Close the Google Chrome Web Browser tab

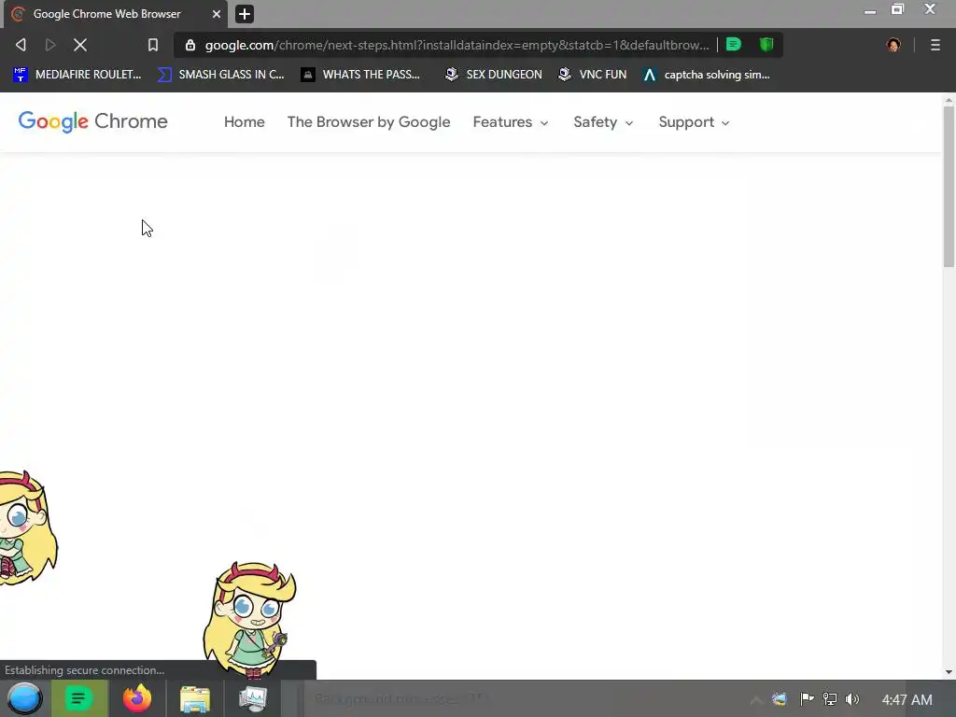coord(217,13)
